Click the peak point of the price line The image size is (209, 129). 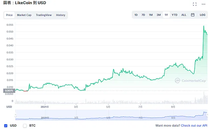click(204, 26)
